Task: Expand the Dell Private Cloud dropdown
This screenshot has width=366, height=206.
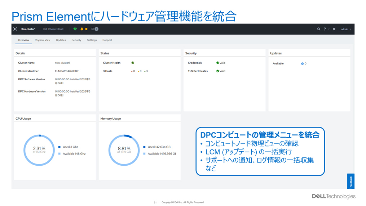Action: tap(53, 29)
